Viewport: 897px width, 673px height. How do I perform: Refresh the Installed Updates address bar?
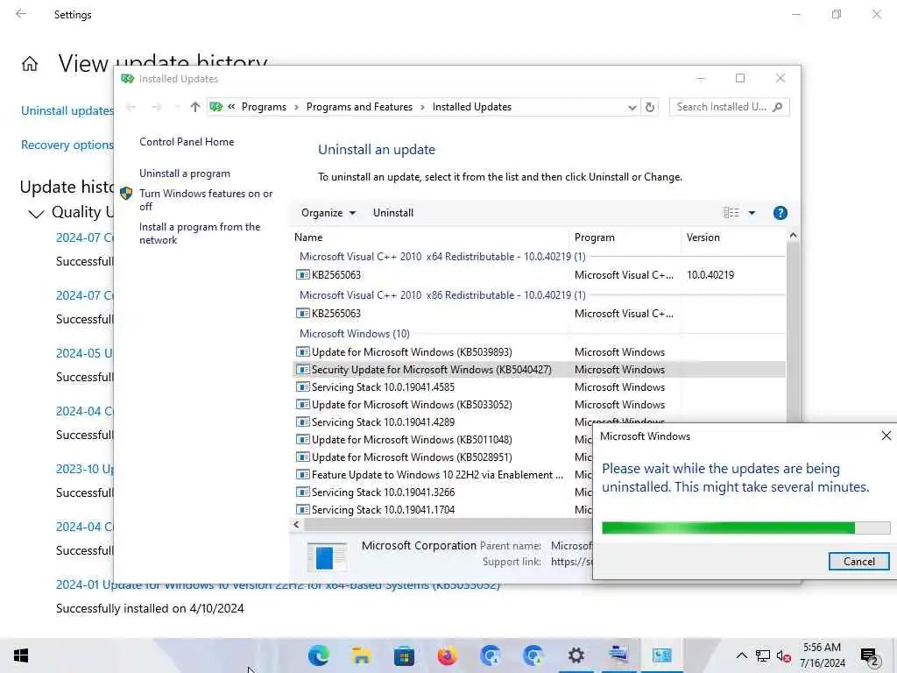pyautogui.click(x=650, y=107)
